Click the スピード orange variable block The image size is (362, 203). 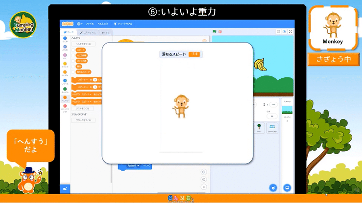(x=80, y=50)
